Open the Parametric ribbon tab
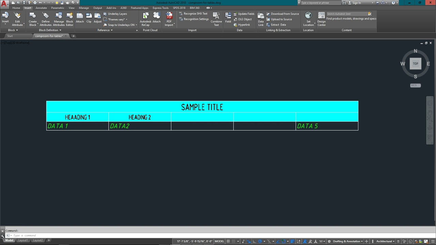Image resolution: width=436 pixels, height=245 pixels. click(58, 8)
